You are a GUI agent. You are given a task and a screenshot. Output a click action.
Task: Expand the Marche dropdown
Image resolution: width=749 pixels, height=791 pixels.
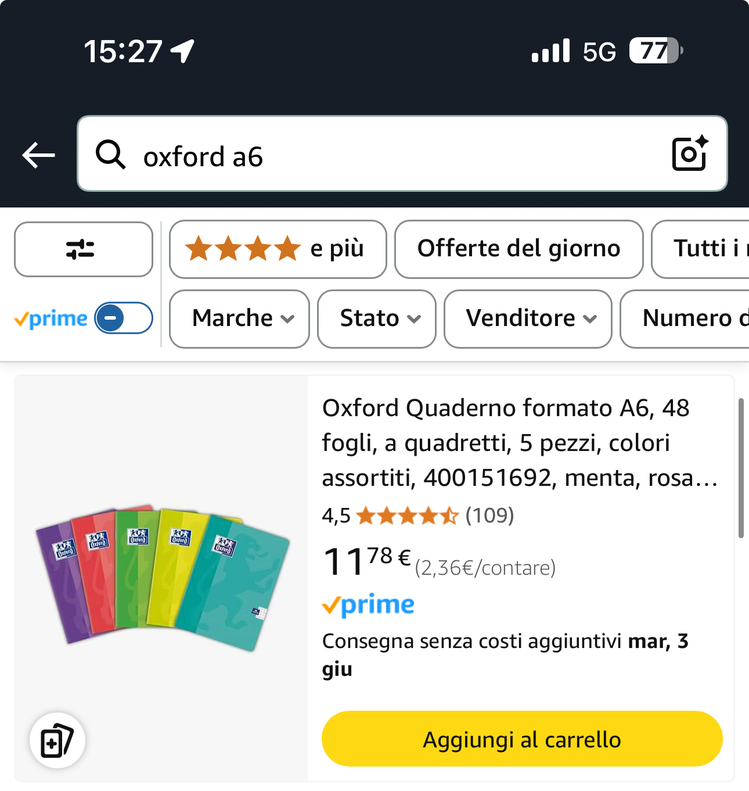[x=239, y=318]
